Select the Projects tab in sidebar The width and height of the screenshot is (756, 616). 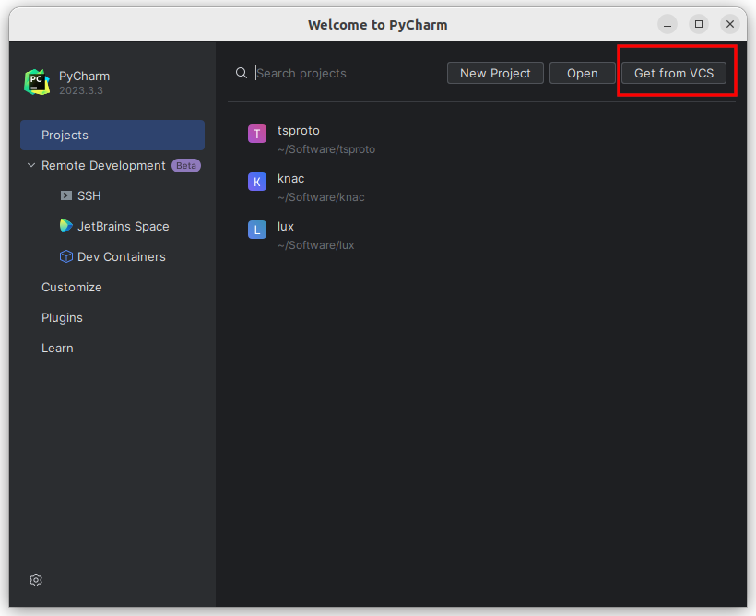(112, 135)
